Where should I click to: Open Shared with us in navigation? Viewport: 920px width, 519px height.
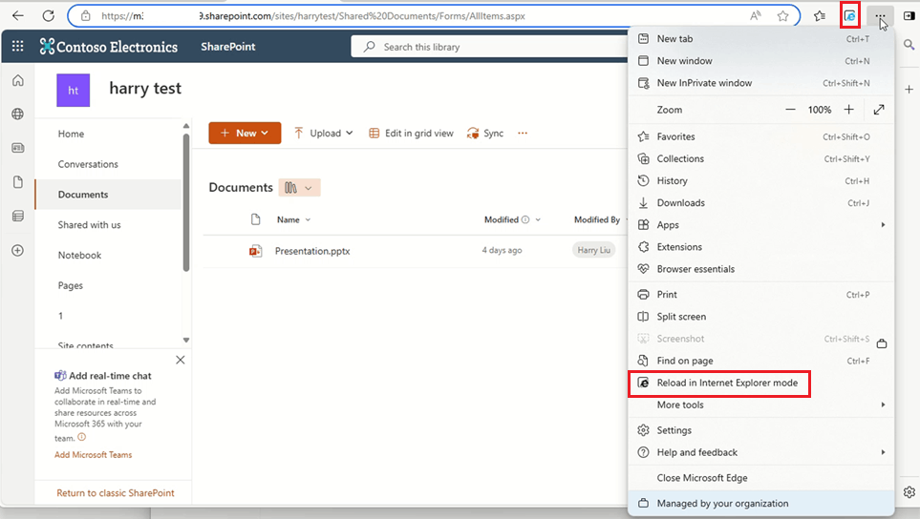tap(89, 225)
